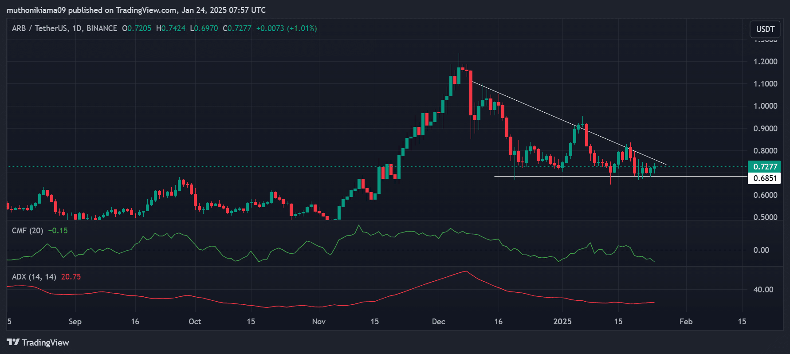Select the white horizontal support line

[x=577, y=177]
